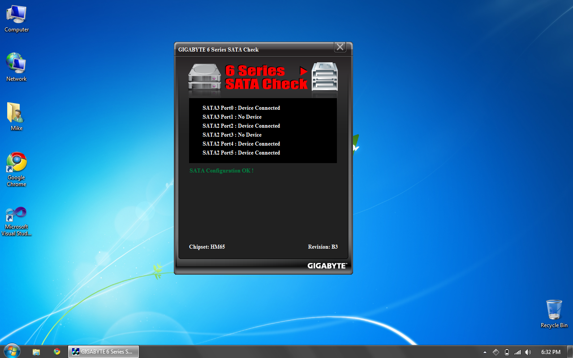
Task: Select the Recycle Bin icon
Action: point(554,314)
